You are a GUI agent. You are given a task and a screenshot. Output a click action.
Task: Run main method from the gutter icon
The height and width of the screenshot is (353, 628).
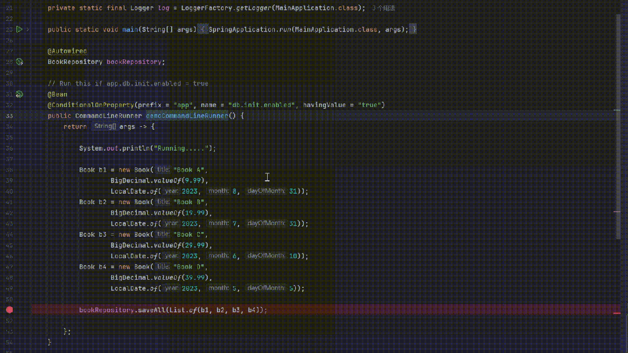coord(19,29)
